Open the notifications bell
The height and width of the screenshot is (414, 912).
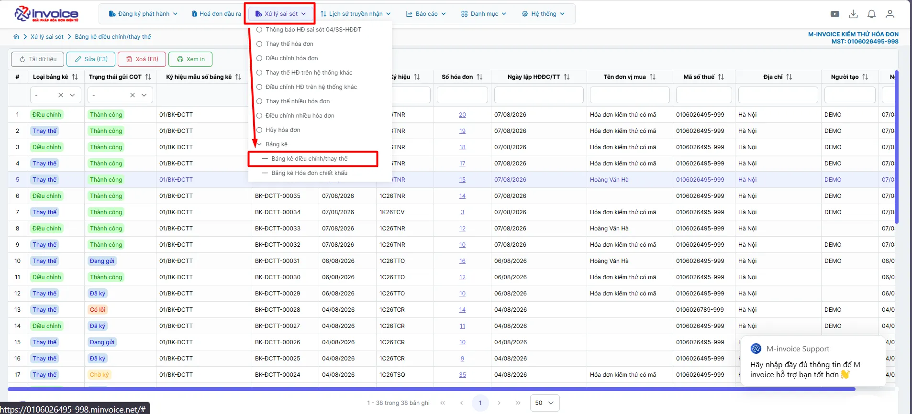[x=872, y=14]
